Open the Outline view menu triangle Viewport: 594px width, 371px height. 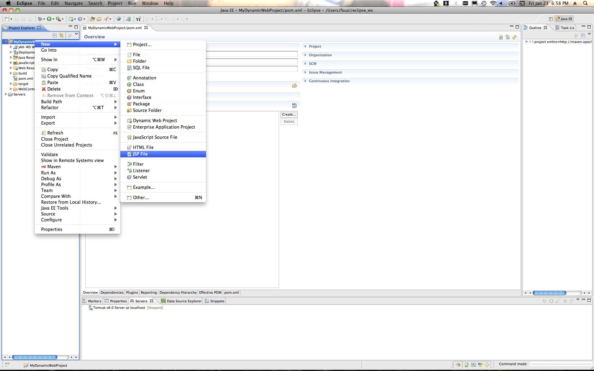coord(589,34)
